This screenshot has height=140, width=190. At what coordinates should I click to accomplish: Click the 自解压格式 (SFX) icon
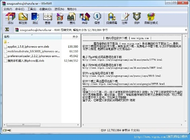[151, 18]
